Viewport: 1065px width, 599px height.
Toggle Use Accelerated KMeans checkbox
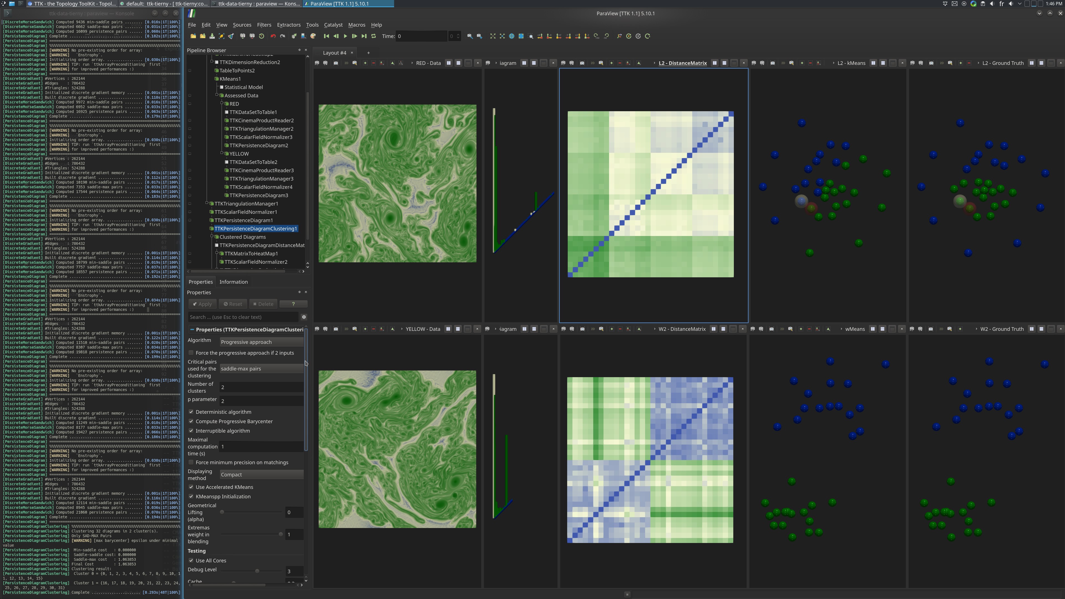pos(191,488)
